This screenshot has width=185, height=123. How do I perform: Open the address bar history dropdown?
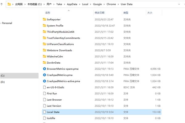point(179,4)
